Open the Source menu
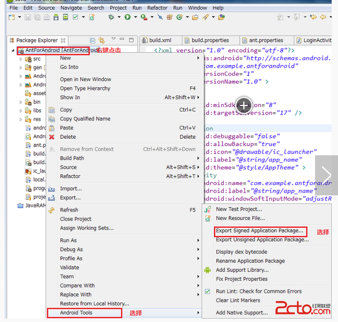 46,8
